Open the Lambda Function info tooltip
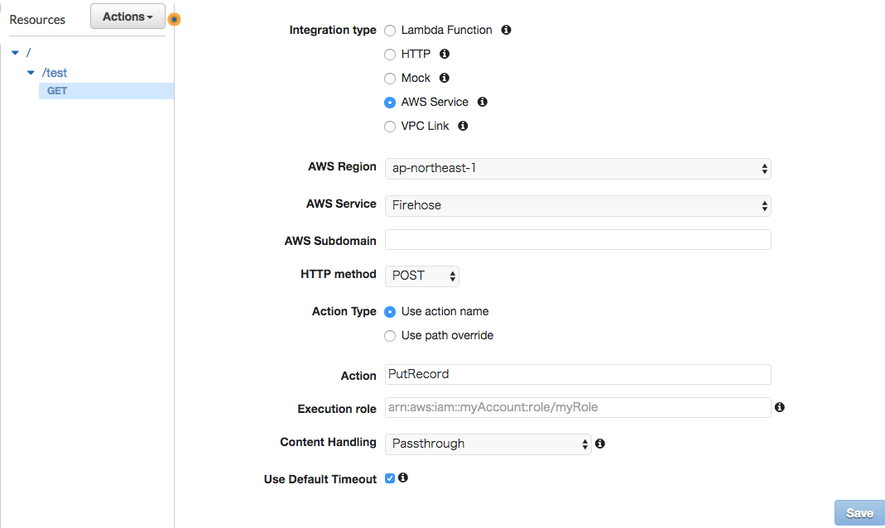Screen dimensions: 885x528 click(x=506, y=30)
